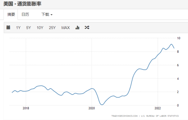Select the 25Y time range

pyautogui.click(x=52, y=28)
